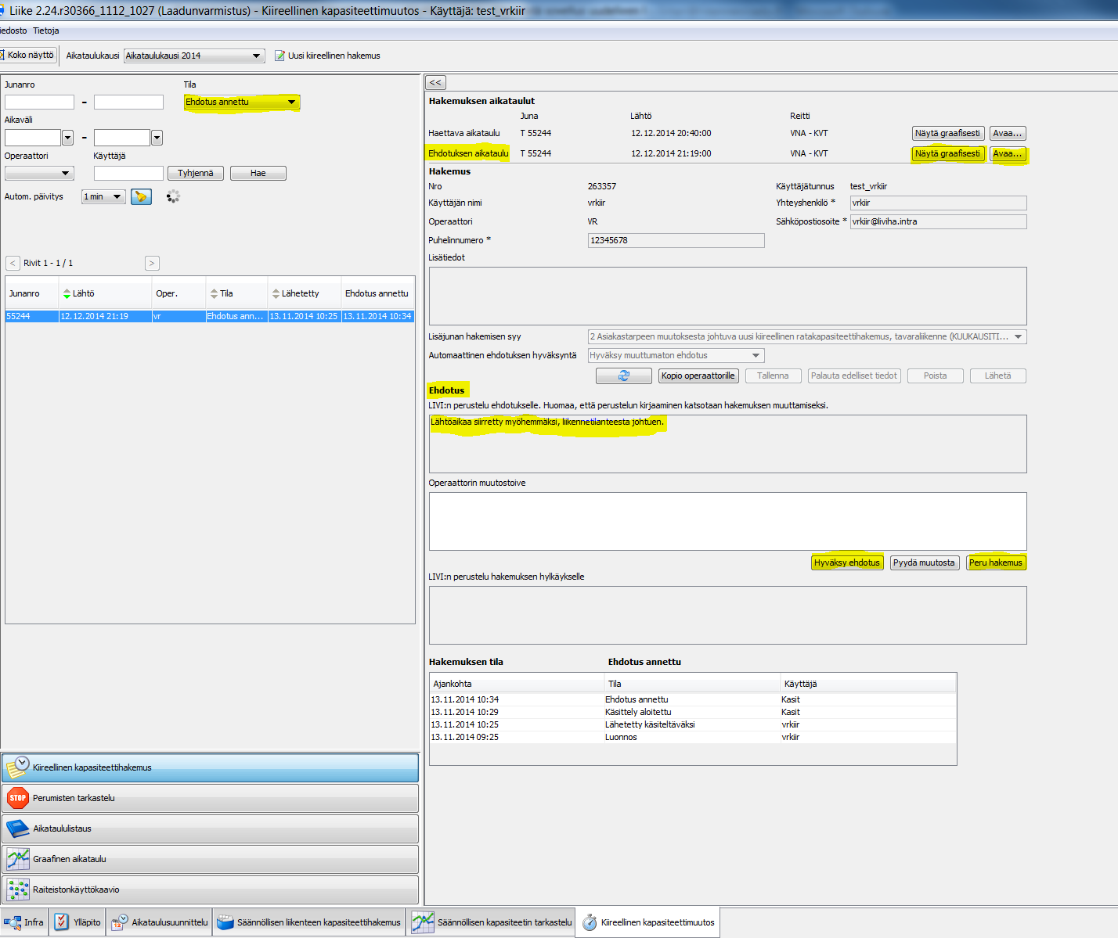Open Lisäjunan hakemisen syy dropdown
The height and width of the screenshot is (938, 1118).
click(x=807, y=336)
